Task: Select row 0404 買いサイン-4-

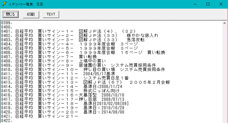Action: (69, 44)
